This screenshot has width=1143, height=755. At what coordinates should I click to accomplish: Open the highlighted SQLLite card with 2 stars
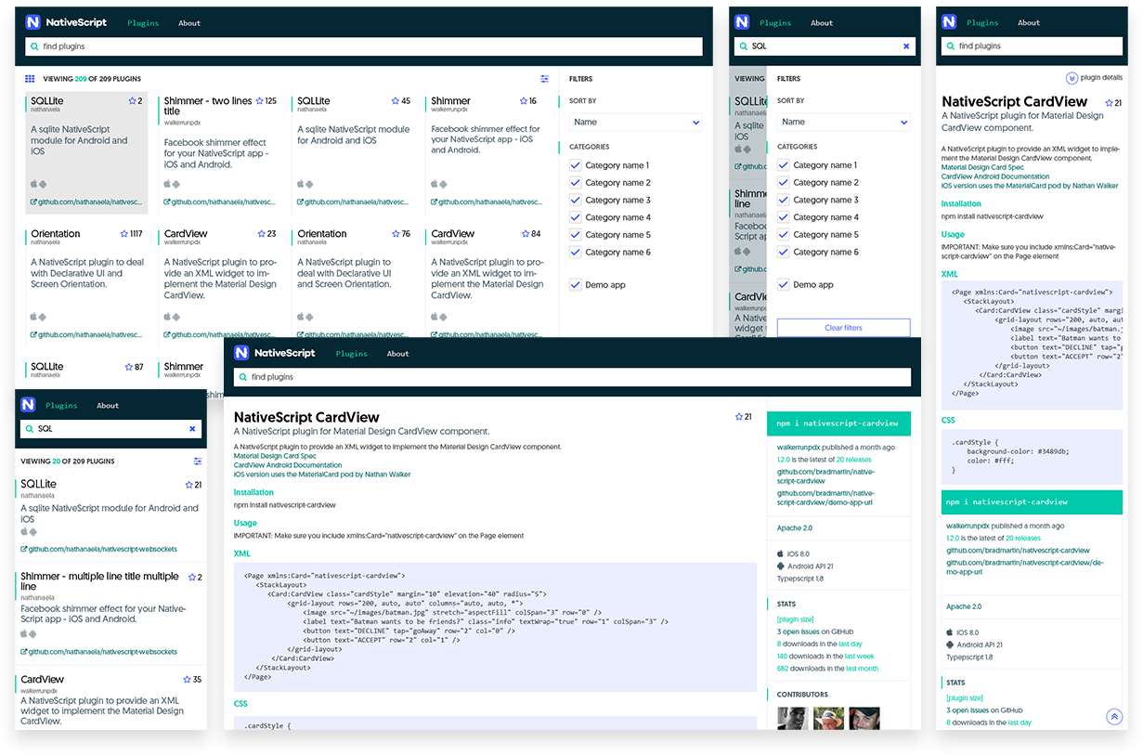click(x=85, y=151)
